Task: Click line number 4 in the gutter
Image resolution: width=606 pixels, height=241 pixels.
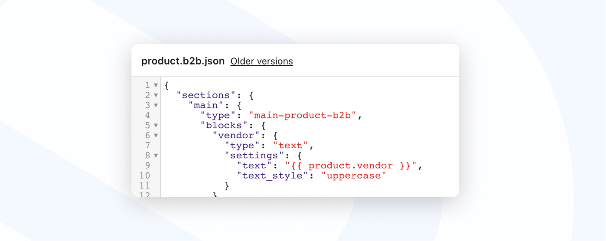Action: (147, 116)
